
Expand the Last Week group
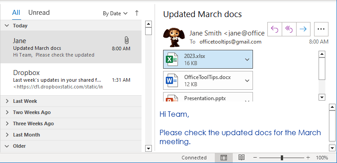point(7,101)
